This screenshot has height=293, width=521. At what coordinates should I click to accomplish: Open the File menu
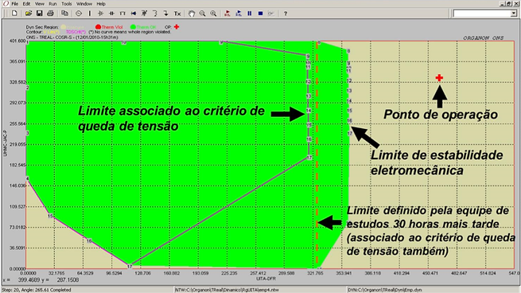[15, 4]
